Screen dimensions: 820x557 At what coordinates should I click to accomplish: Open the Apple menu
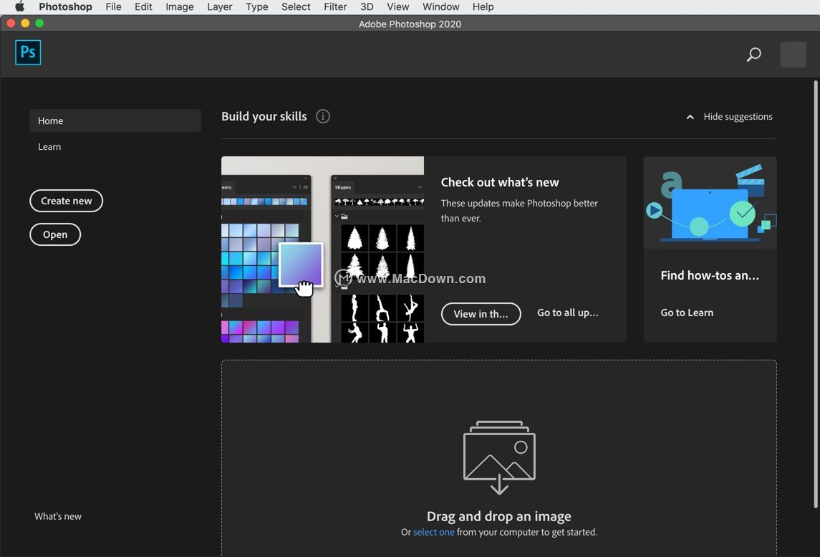pyautogui.click(x=19, y=6)
